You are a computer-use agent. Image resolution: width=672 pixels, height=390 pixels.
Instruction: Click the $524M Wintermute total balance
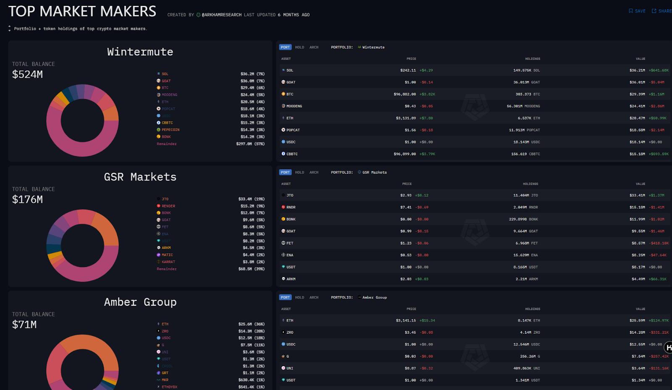[x=27, y=74]
